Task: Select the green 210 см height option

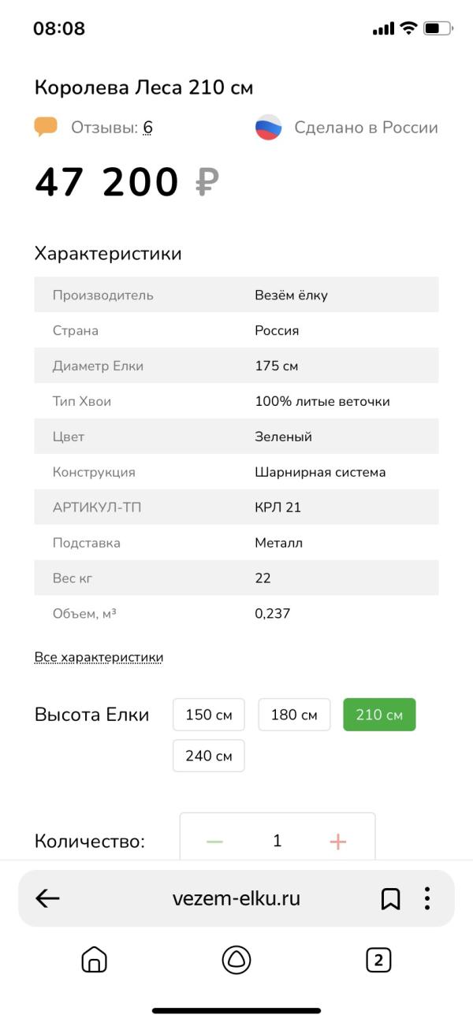Action: (379, 715)
